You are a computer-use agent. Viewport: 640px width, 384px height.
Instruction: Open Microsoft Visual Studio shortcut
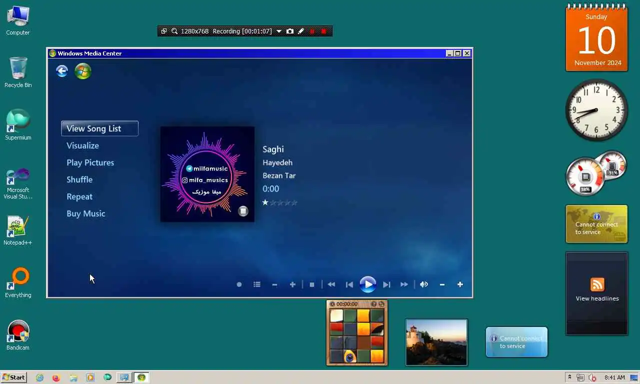coord(18,183)
